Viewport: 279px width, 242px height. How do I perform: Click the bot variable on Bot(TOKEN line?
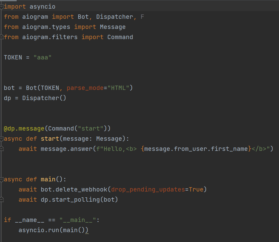[x=9, y=88]
